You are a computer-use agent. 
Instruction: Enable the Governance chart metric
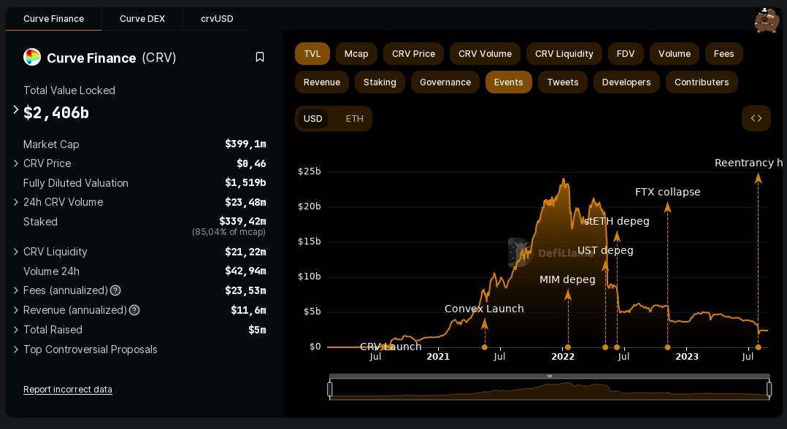point(445,82)
